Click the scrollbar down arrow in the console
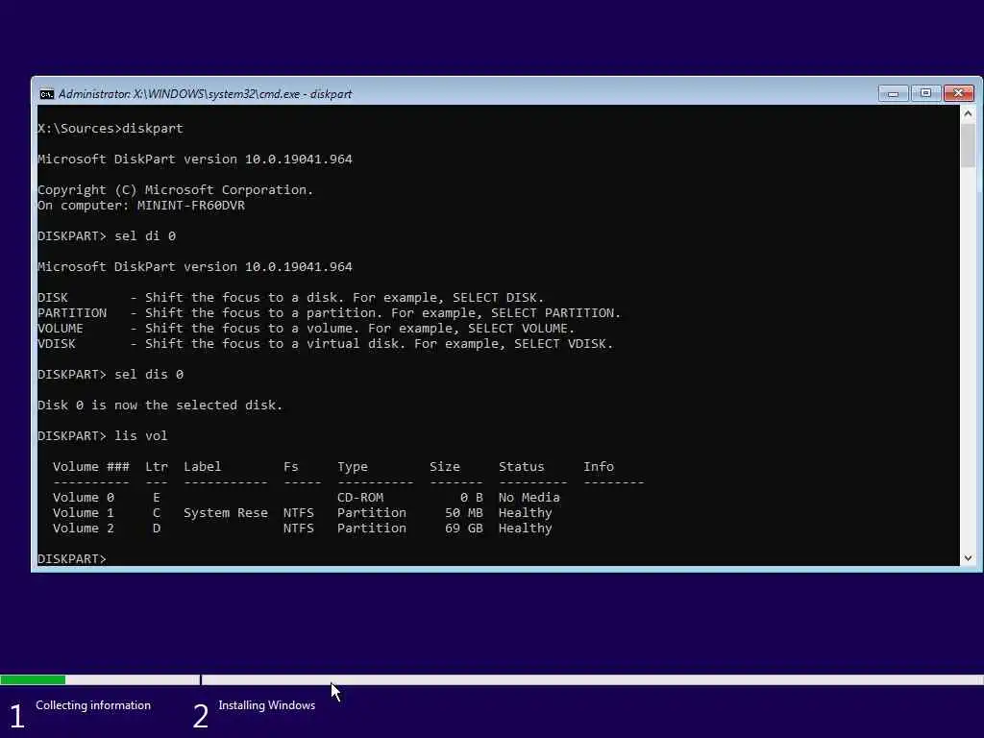 tap(968, 558)
